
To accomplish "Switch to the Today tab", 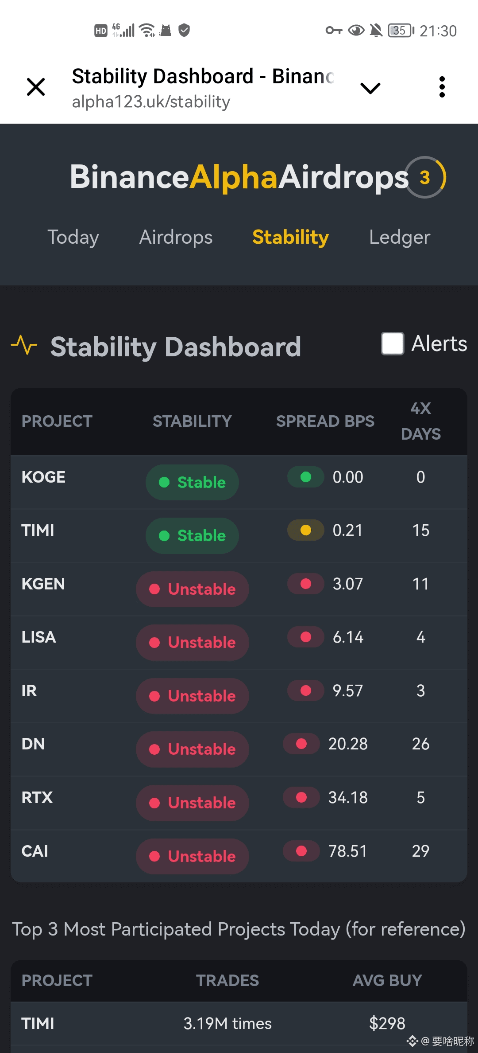I will pyautogui.click(x=73, y=237).
